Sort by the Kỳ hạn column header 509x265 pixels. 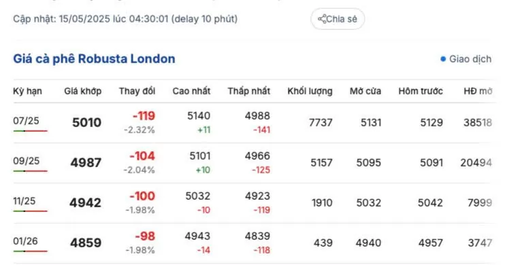pos(27,91)
